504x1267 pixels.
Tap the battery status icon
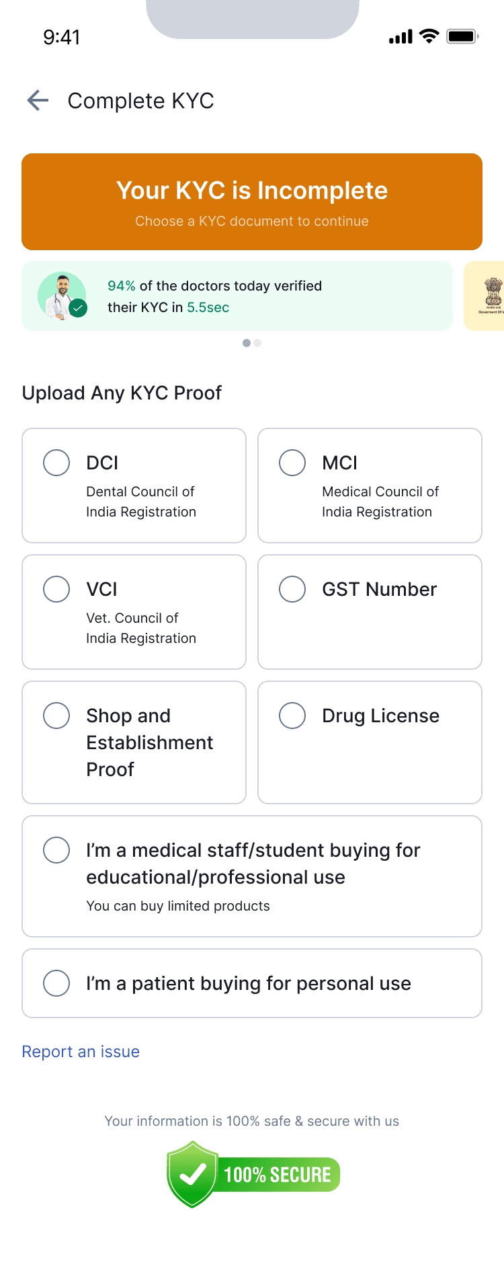[x=462, y=36]
